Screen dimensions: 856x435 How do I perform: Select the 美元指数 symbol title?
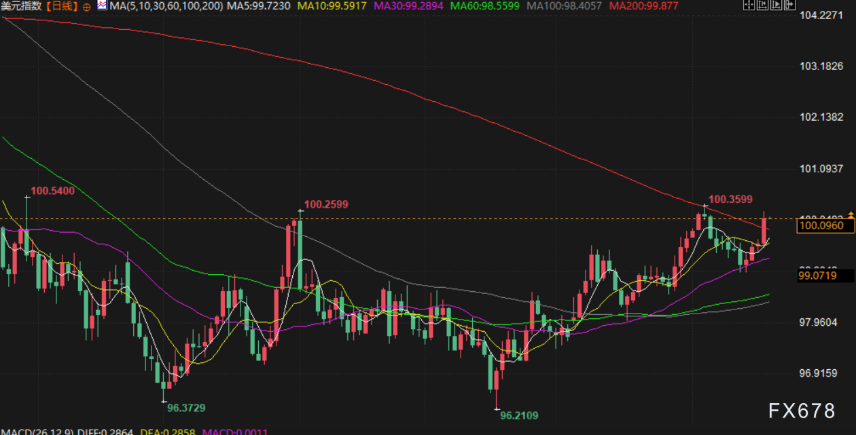(x=21, y=6)
